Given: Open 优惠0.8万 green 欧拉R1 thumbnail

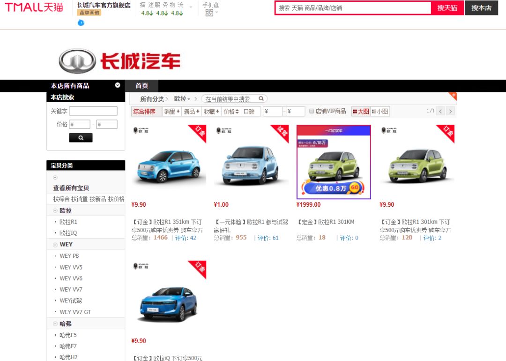Looking at the screenshot, I should (x=334, y=162).
